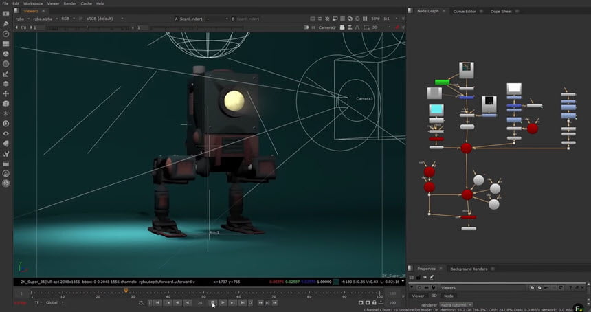Click the viewer ROI icon near 50%

click(335, 19)
